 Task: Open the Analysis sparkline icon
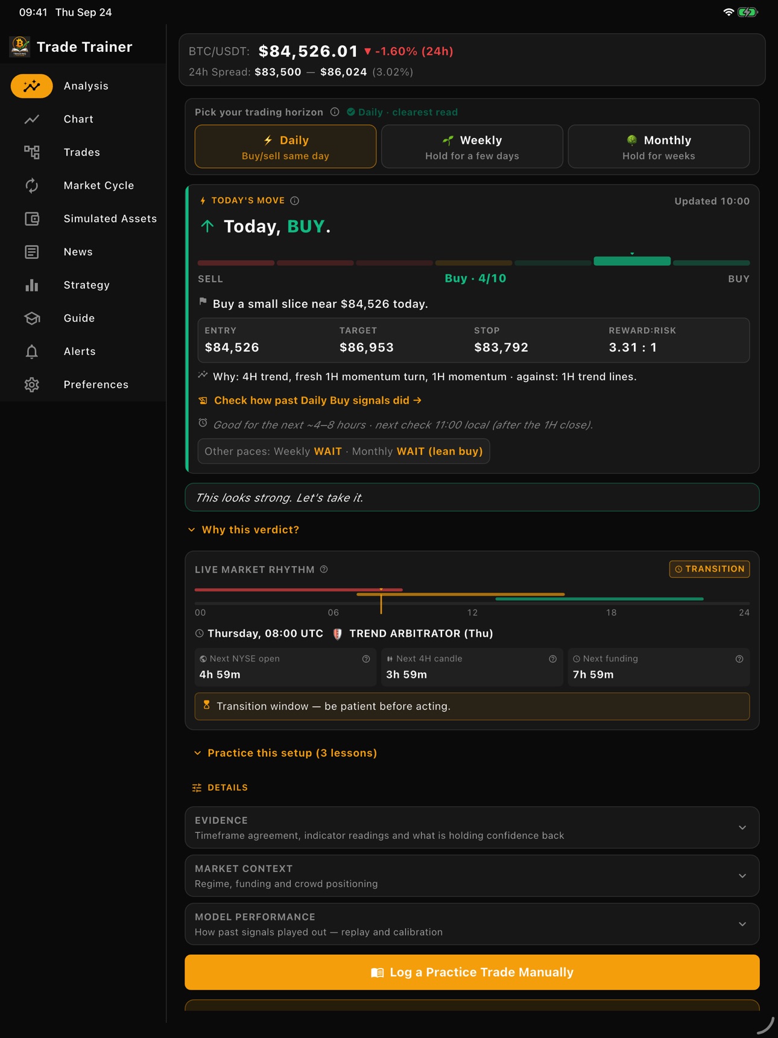point(32,86)
